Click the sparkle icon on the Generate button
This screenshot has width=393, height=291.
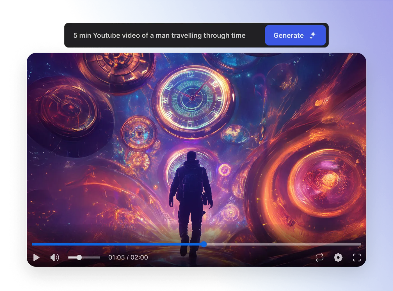[x=312, y=35]
